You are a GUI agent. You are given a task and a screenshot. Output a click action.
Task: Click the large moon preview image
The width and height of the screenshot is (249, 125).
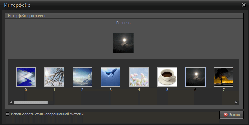click(x=123, y=43)
